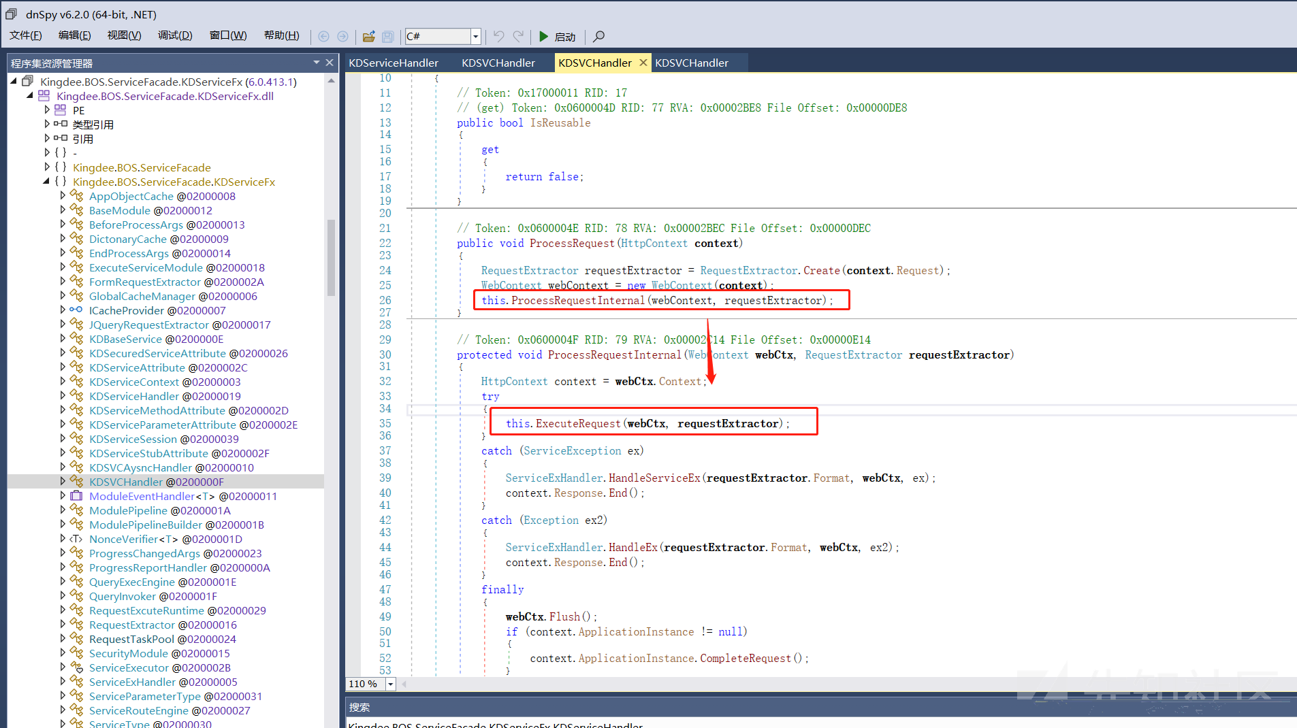Open the 110 % zoom dropdown
The height and width of the screenshot is (728, 1297).
pos(391,684)
